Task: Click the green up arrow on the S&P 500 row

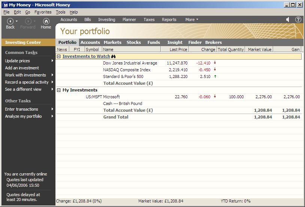Action: coord(215,76)
